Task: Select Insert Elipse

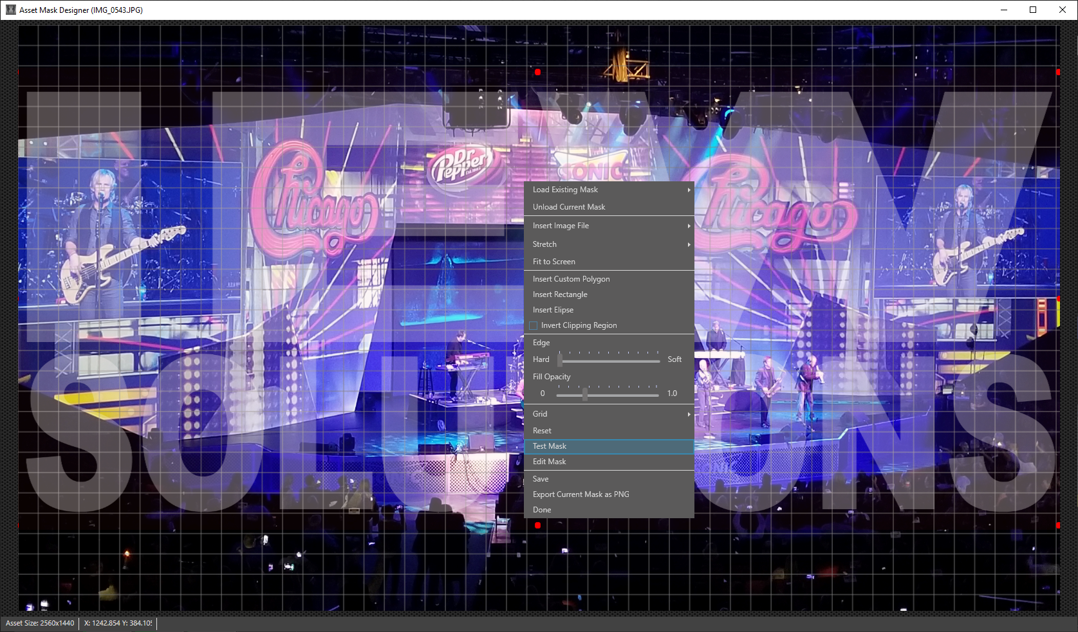Action: pos(609,310)
